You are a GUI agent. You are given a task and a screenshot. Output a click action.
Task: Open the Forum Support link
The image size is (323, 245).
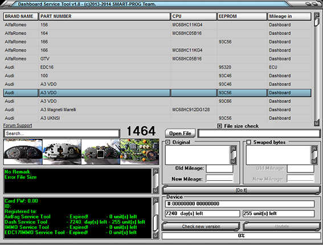18,126
